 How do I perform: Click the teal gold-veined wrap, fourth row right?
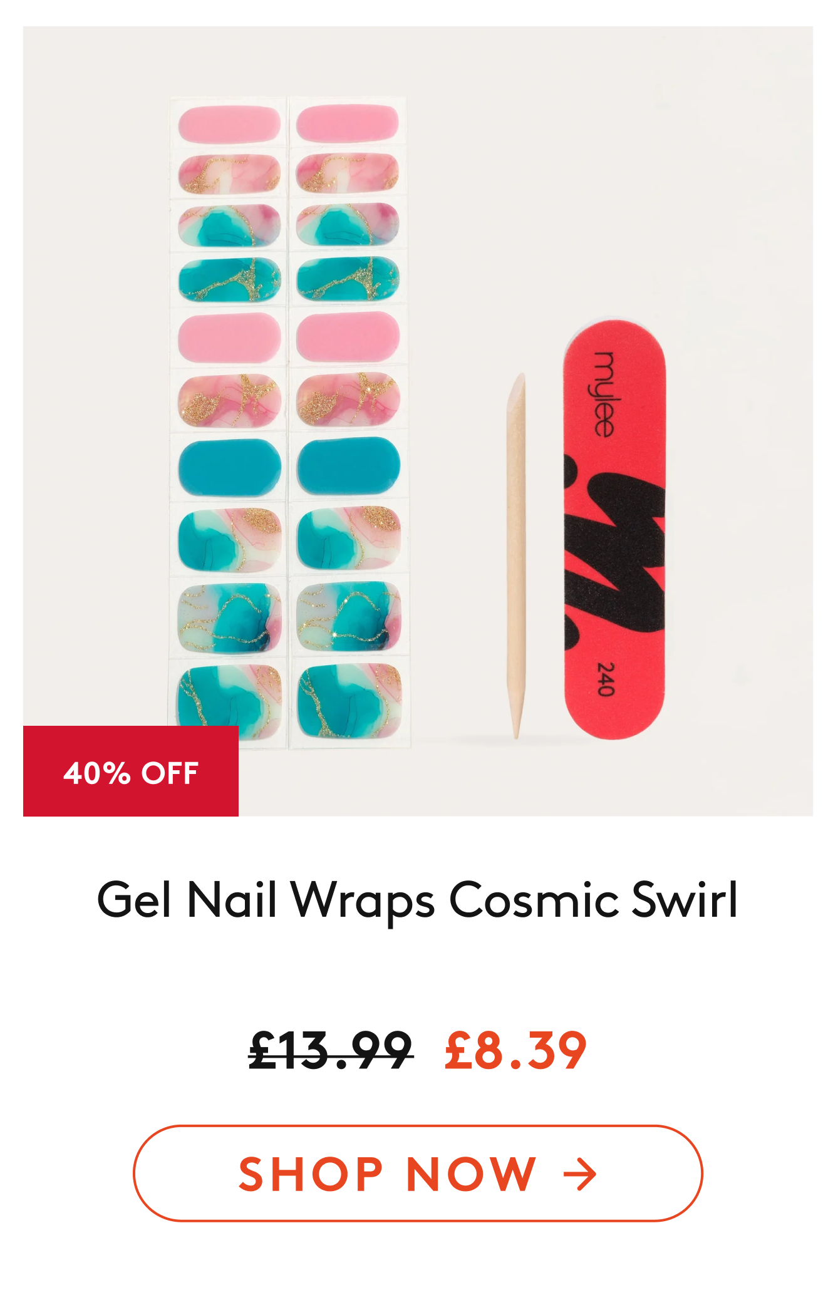pyautogui.click(x=348, y=278)
